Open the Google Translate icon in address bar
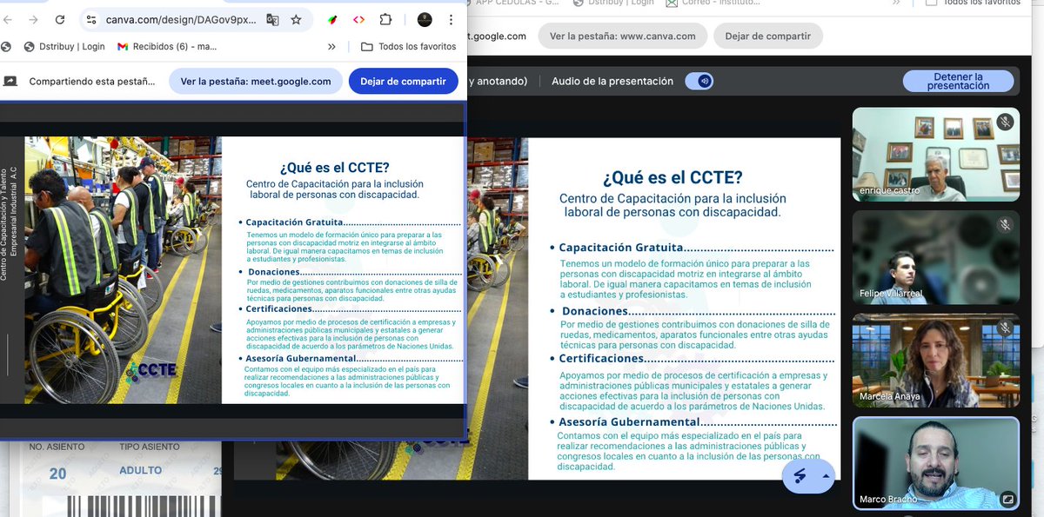This screenshot has height=517, width=1044. 272,19
